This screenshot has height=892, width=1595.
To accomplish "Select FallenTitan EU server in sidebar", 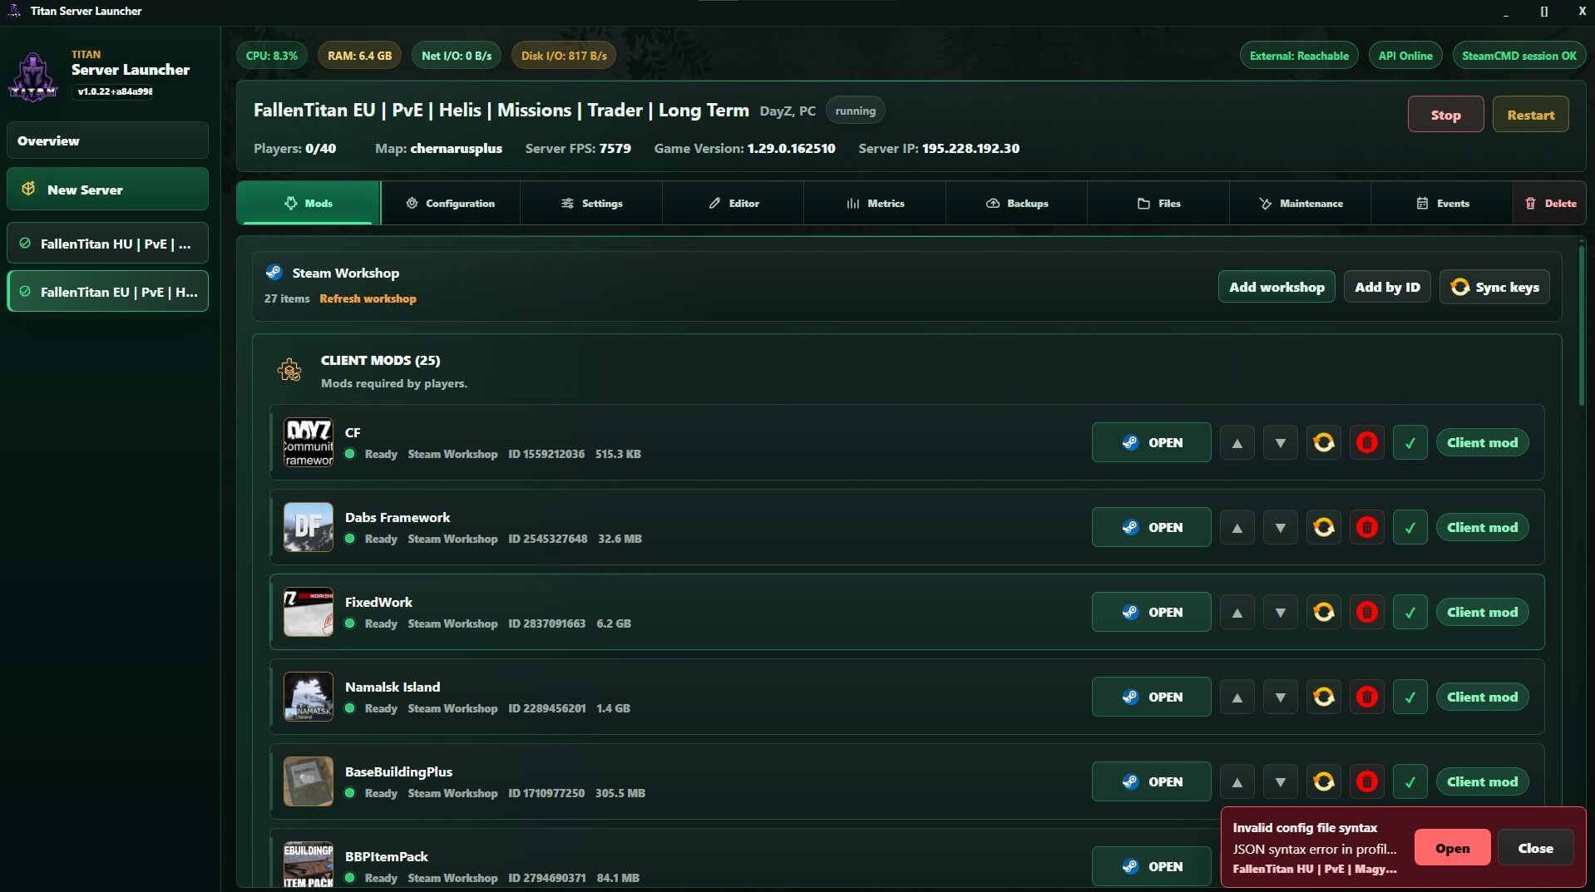I will [107, 292].
